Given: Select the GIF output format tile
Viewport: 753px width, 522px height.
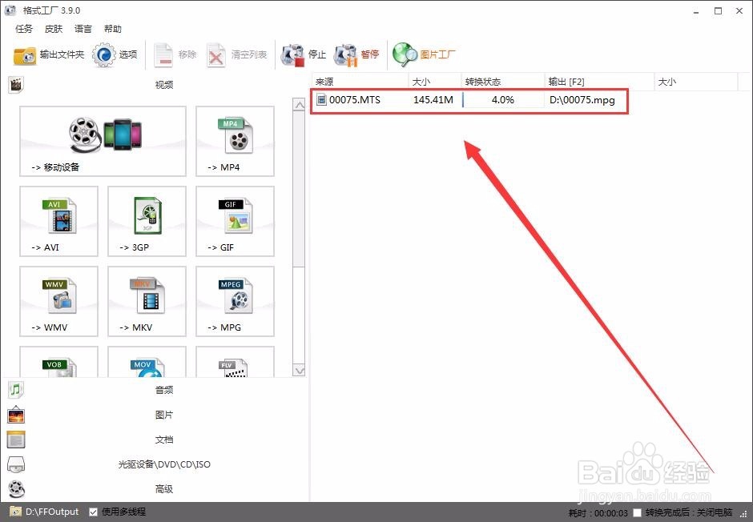Looking at the screenshot, I should [x=235, y=221].
